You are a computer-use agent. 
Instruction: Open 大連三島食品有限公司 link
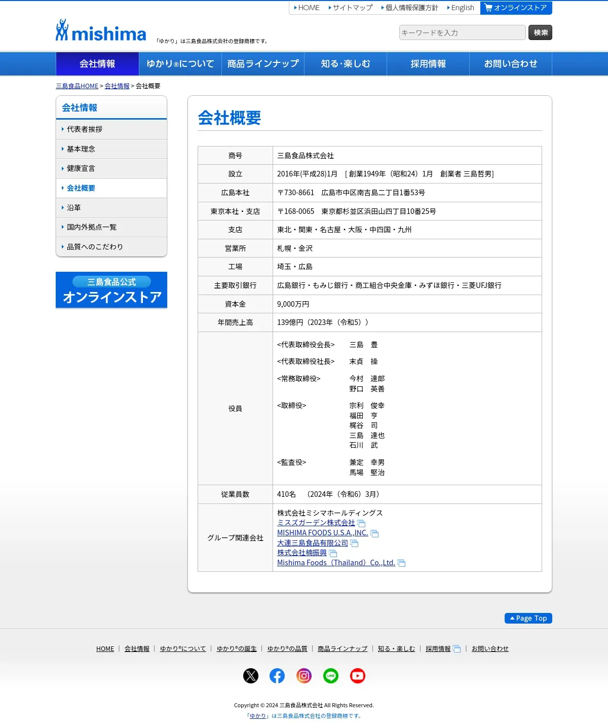[x=313, y=543]
